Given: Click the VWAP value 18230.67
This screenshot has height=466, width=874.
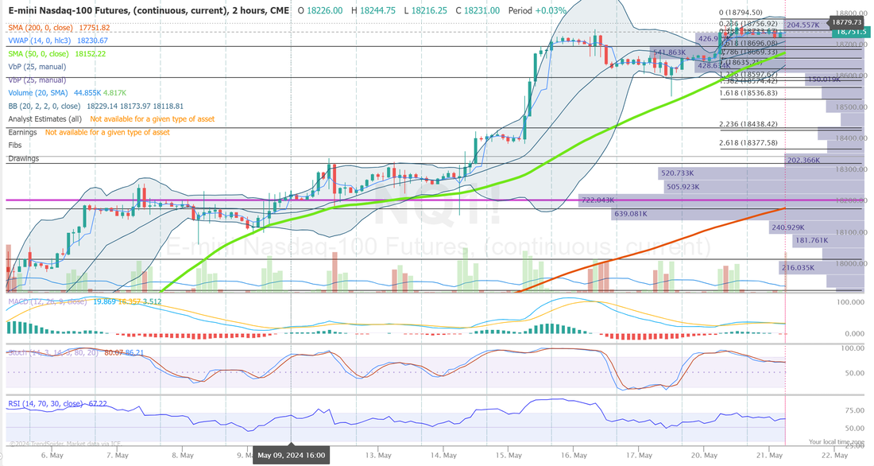Looking at the screenshot, I should 92,41.
